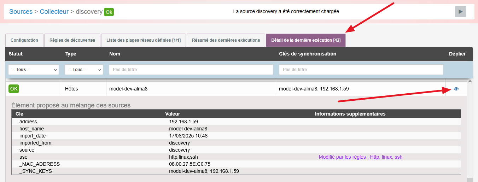Toggle the eye icon for model-dev-alma8
The width and height of the screenshot is (478, 182).
(456, 89)
